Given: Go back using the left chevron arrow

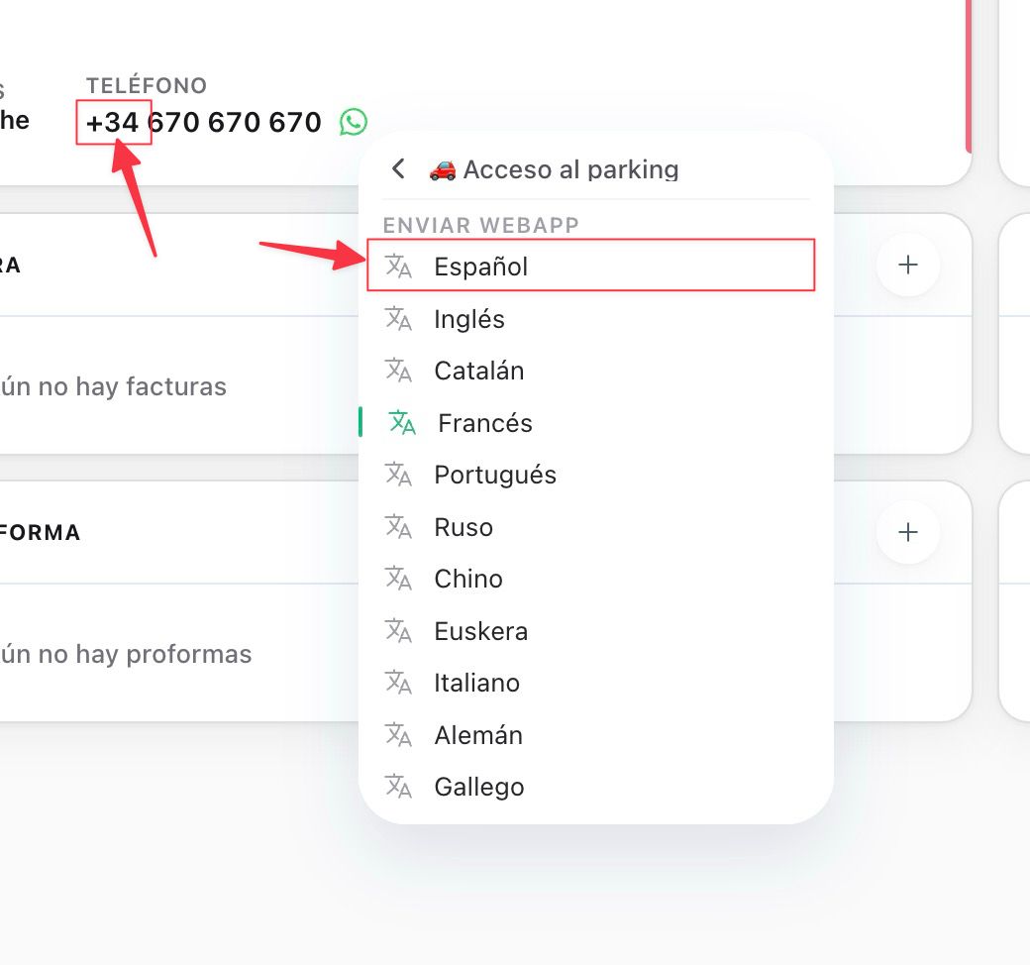Looking at the screenshot, I should [x=398, y=169].
